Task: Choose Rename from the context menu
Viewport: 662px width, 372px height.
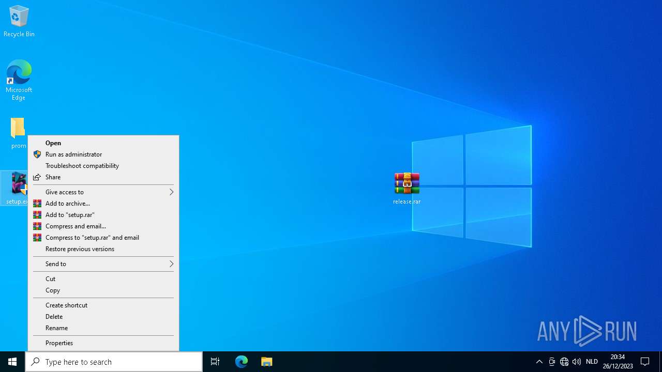Action: [103, 328]
